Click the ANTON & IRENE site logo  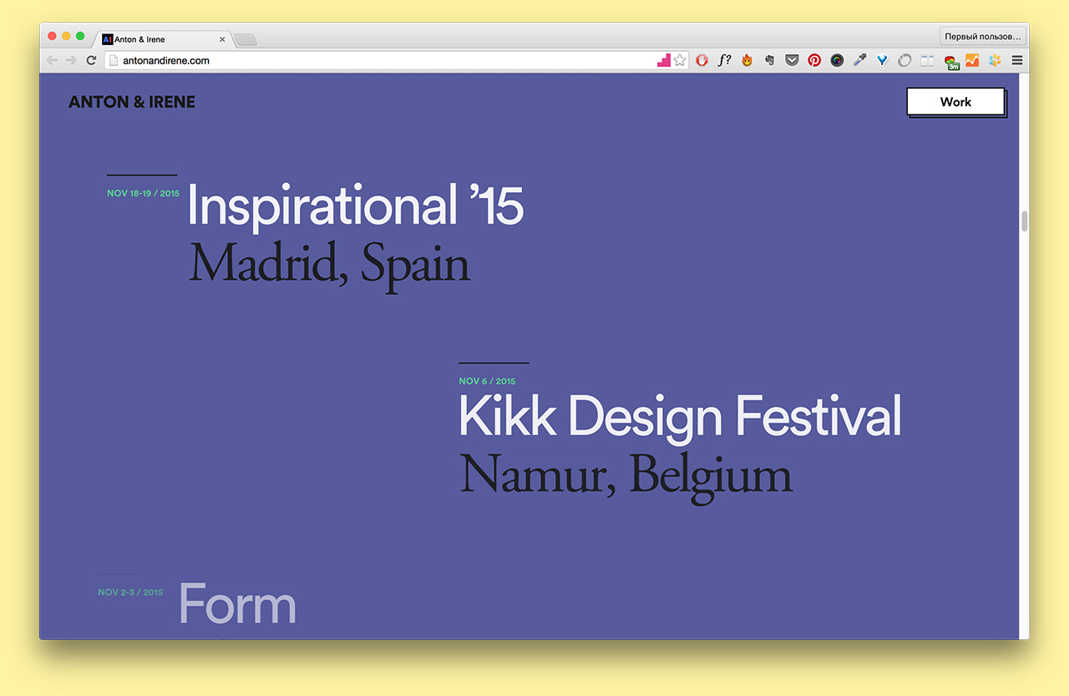(132, 102)
